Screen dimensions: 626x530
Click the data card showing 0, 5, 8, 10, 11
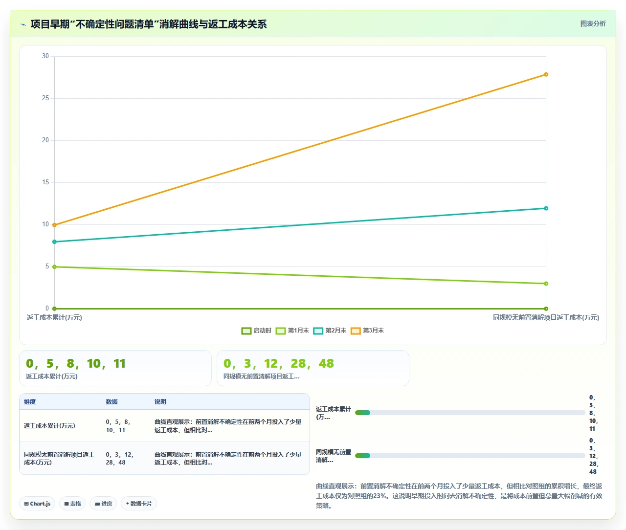[115, 368]
